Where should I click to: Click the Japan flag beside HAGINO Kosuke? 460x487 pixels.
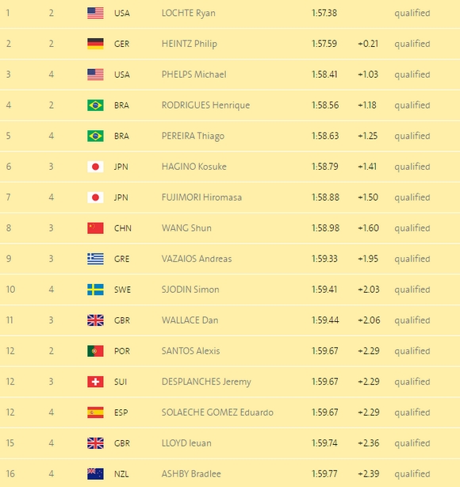95,167
